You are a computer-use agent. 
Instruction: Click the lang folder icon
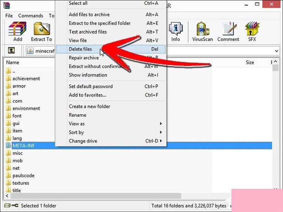(x=8, y=138)
